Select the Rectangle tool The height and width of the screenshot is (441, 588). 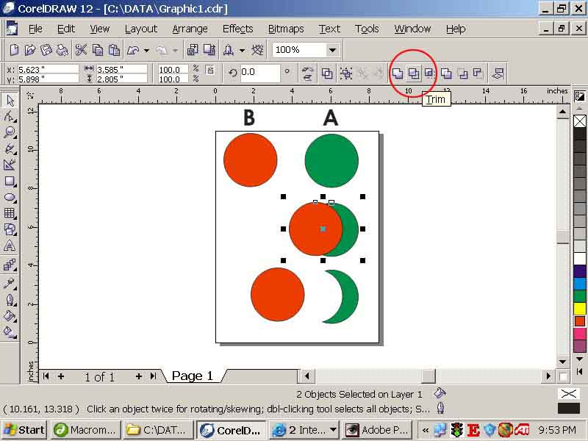click(x=10, y=181)
